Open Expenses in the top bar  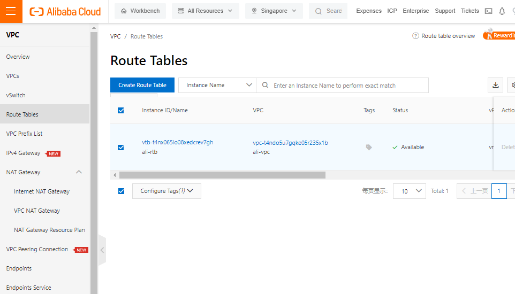pos(369,11)
